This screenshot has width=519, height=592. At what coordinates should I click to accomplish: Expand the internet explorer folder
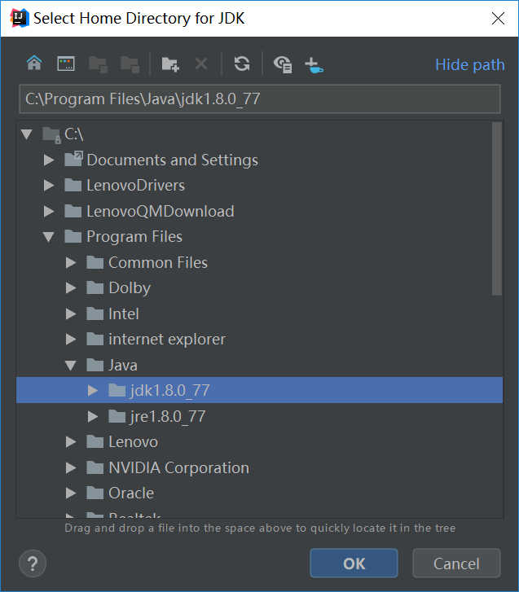(71, 340)
